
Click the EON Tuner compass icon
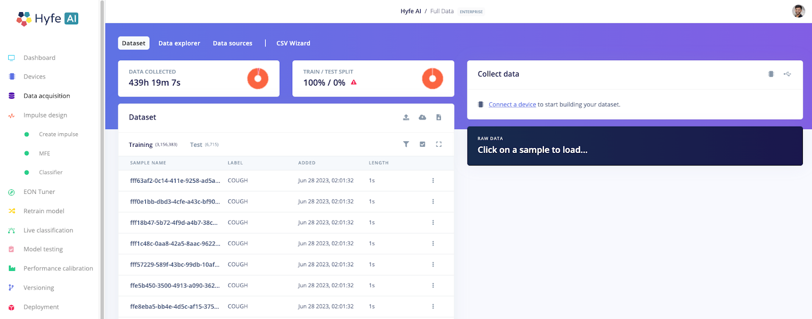coord(12,192)
